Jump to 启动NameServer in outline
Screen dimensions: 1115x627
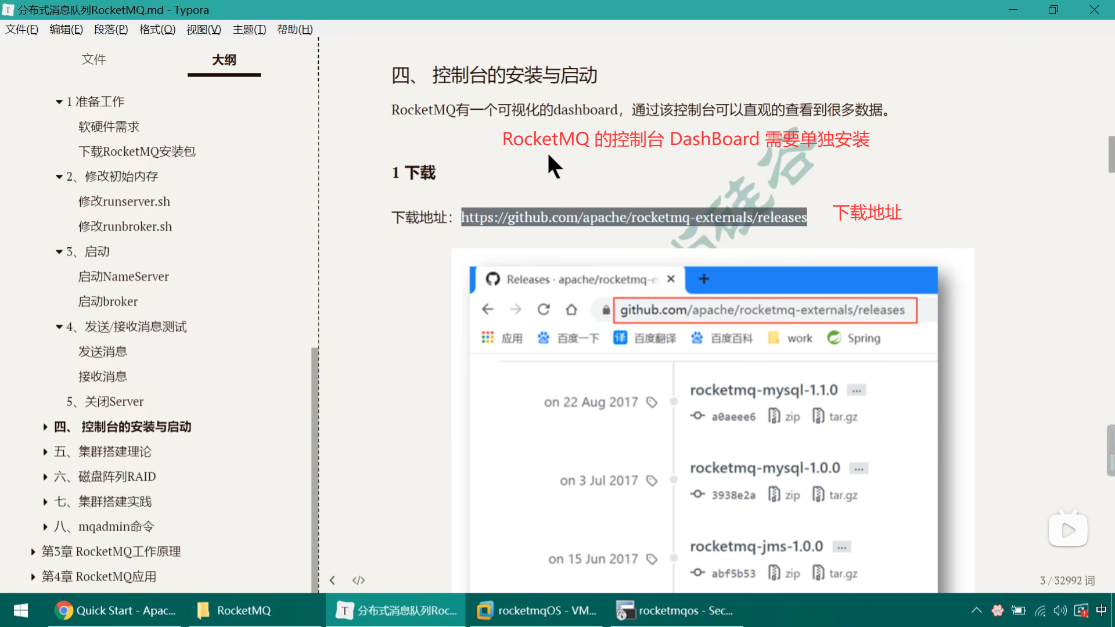(124, 276)
